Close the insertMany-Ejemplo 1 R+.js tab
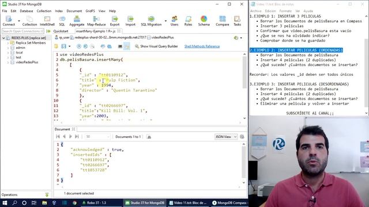 119,31
